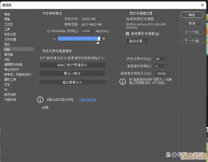The image size is (208, 162).
Task: Open 历史记录状态 dropdown showing 50
Action: pos(162,59)
